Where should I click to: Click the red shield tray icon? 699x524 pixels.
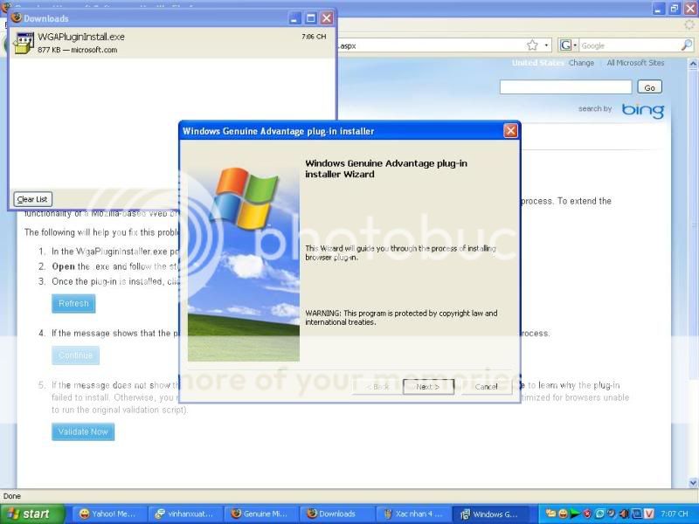coord(587,514)
